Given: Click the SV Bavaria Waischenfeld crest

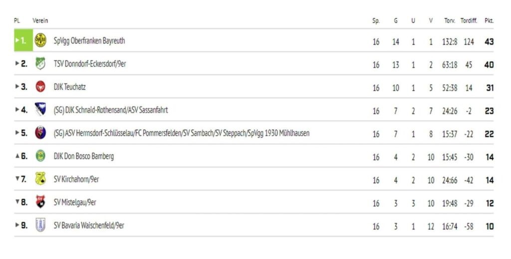Looking at the screenshot, I should 40,225.
